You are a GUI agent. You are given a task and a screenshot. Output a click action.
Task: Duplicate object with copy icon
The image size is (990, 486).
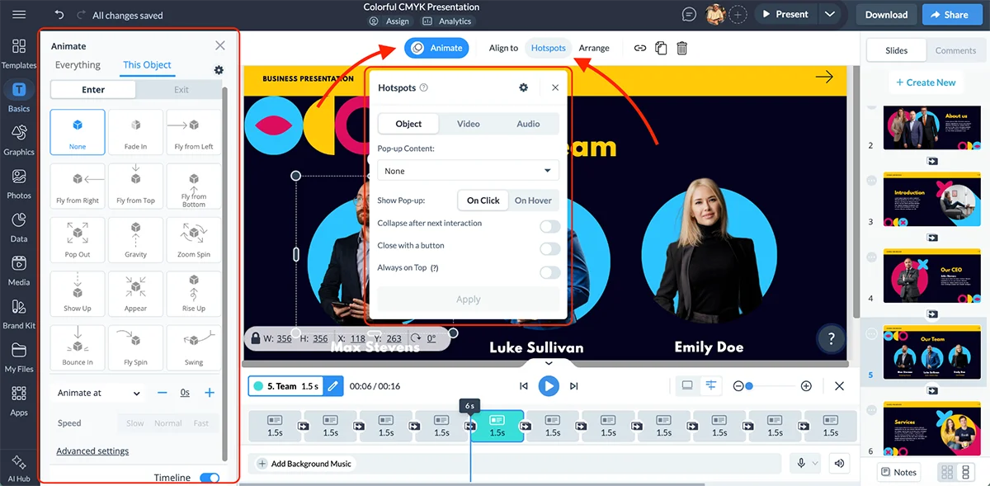coord(661,48)
